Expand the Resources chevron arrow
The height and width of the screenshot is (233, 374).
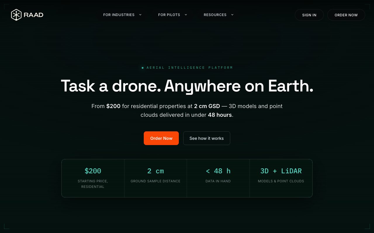point(232,15)
